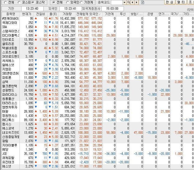The image size is (194, 170).
Task: Click the previous stock left-arrow icon
Action: point(133,2)
